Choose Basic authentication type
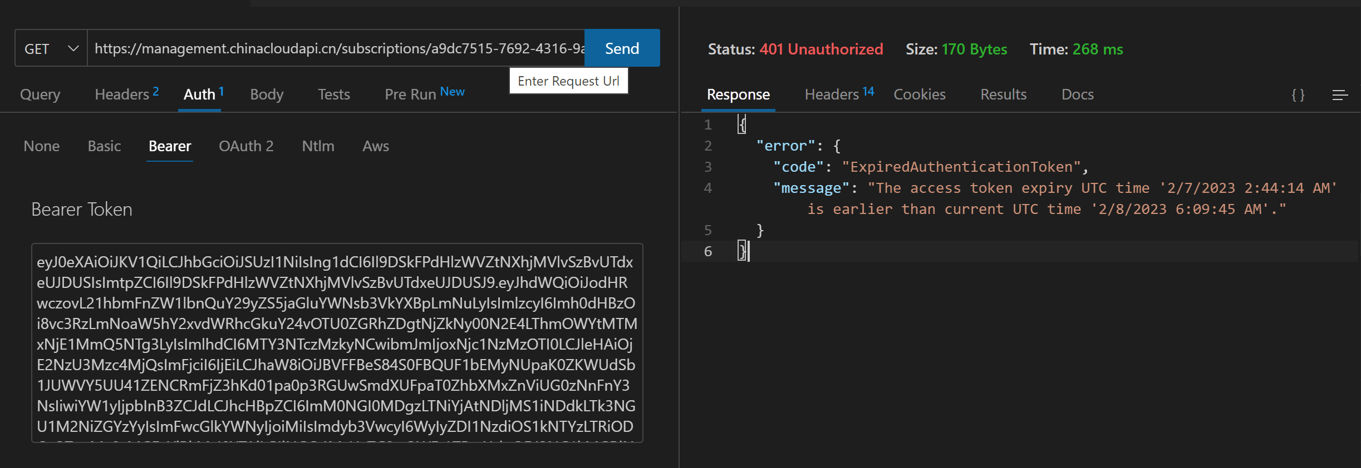This screenshot has height=468, width=1361. 104,146
